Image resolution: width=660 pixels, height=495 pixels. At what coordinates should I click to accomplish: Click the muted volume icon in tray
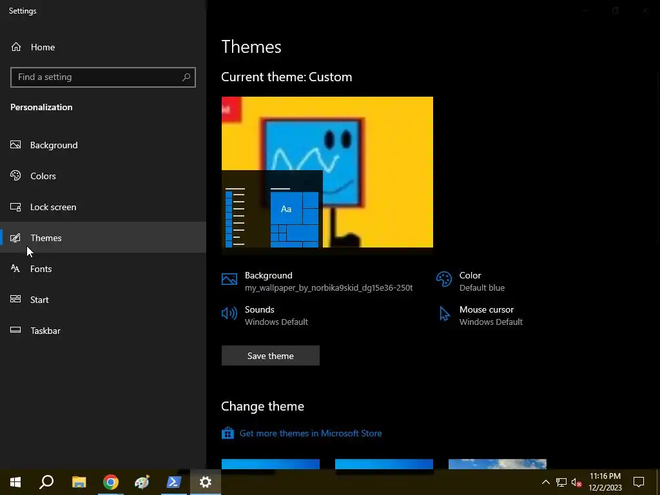click(576, 482)
